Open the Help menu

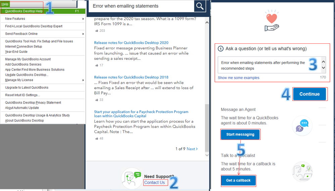5,4
